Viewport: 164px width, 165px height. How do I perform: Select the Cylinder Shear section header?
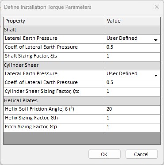pos(82,65)
